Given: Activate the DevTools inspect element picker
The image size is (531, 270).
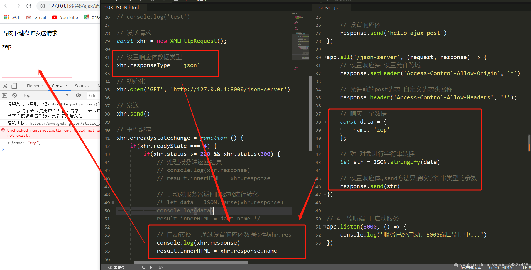Looking at the screenshot, I should pos(5,86).
